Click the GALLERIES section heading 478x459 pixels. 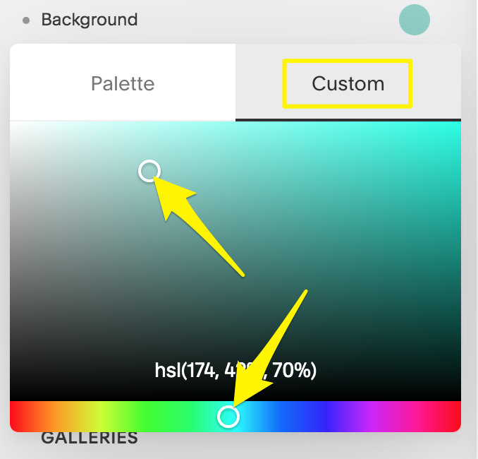(89, 439)
